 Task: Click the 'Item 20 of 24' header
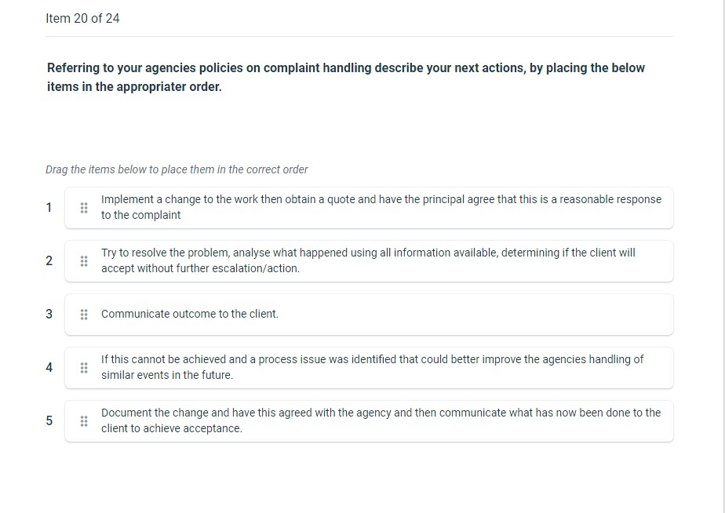click(82, 18)
